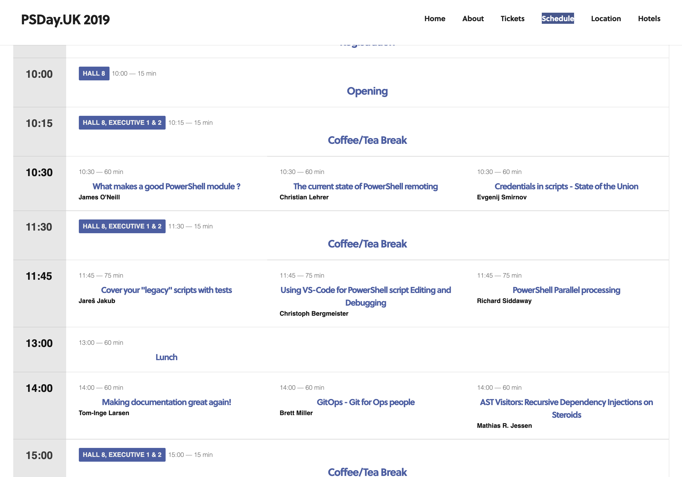The image size is (682, 477).
Task: Click the 11:30 time slot label
Action: 39,227
